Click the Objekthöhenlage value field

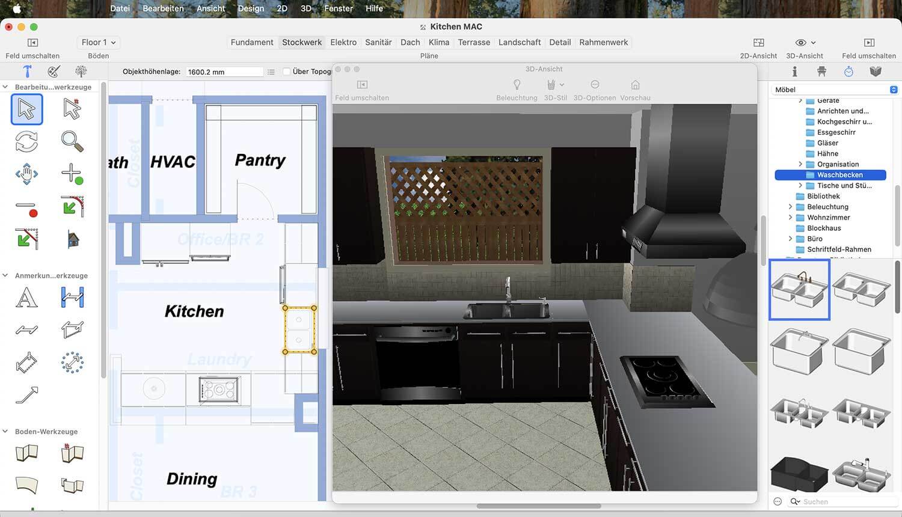tap(224, 72)
